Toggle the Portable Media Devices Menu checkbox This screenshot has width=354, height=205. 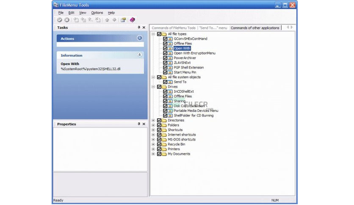[165, 111]
